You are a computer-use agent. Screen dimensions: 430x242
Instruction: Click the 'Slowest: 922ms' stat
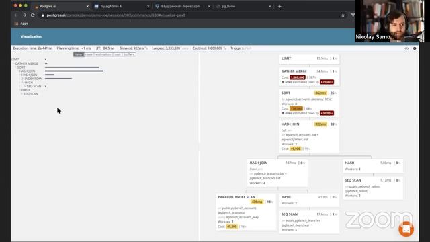pos(134,48)
